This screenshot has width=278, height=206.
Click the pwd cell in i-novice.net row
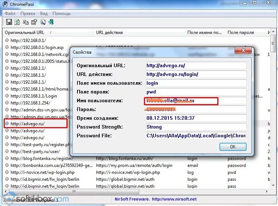coord(232,172)
